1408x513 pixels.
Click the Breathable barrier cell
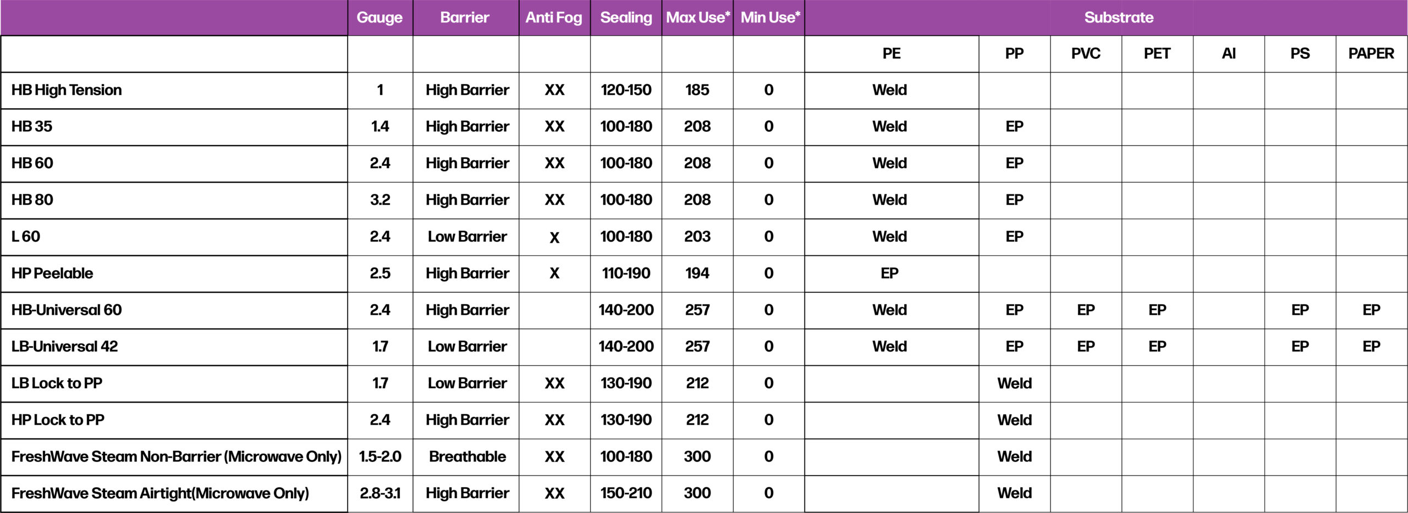point(467,456)
